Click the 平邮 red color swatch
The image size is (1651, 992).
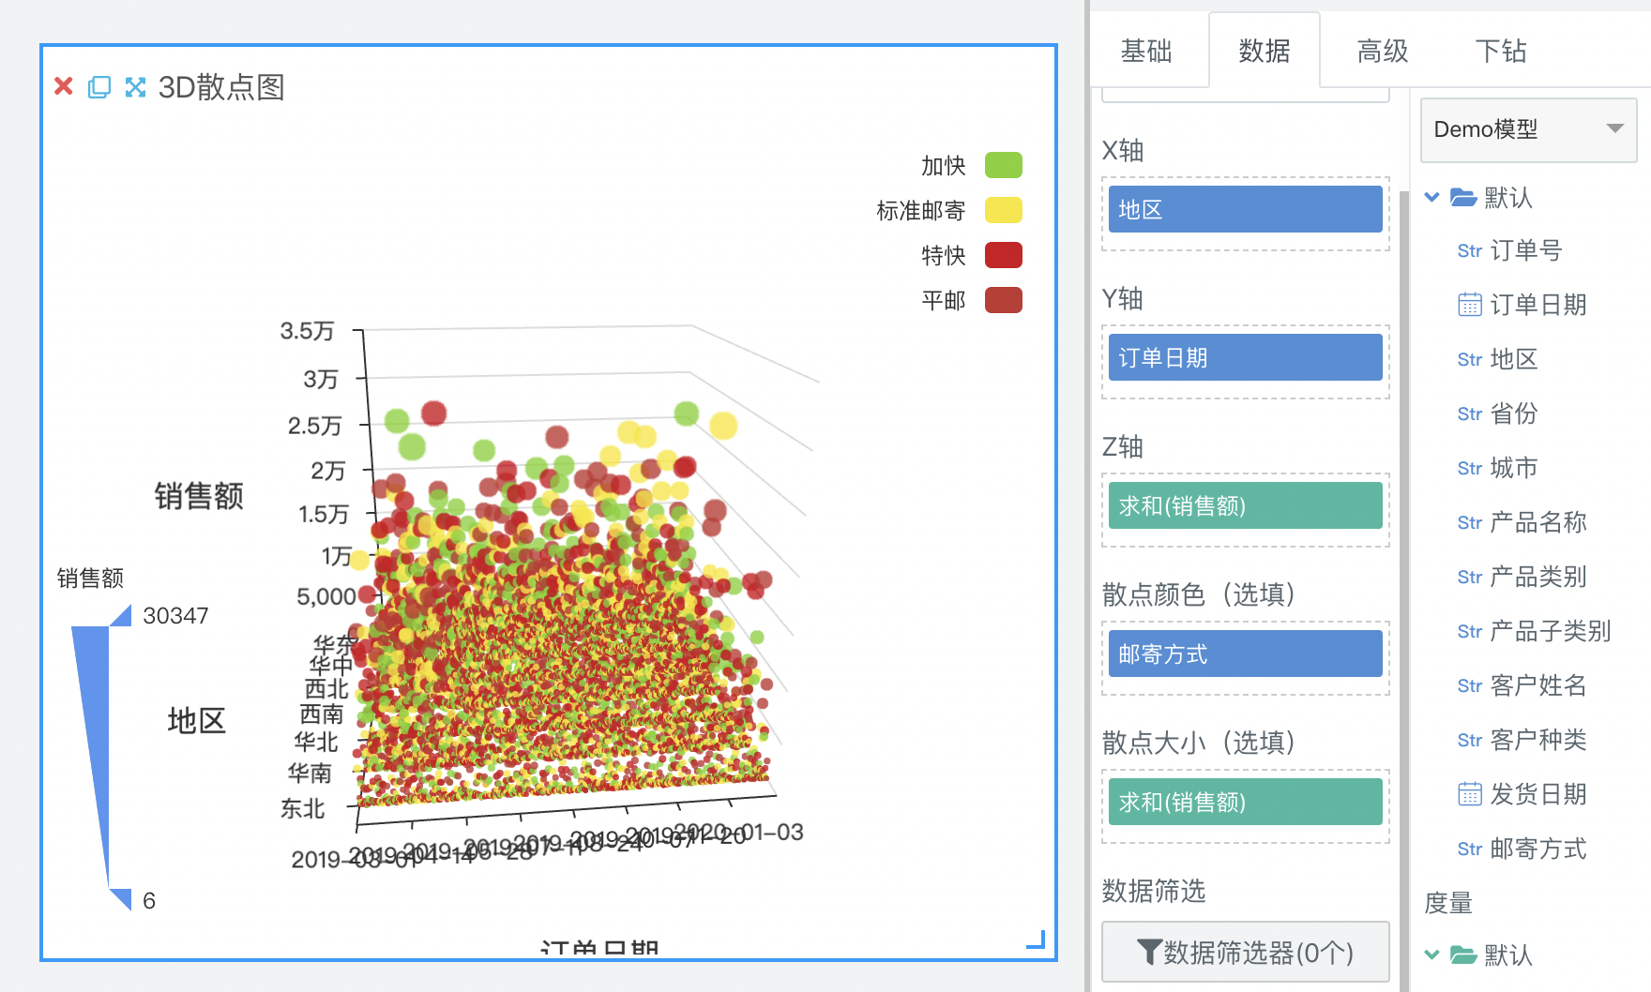[1003, 299]
